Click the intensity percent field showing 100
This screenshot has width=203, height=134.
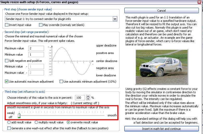click(80, 98)
